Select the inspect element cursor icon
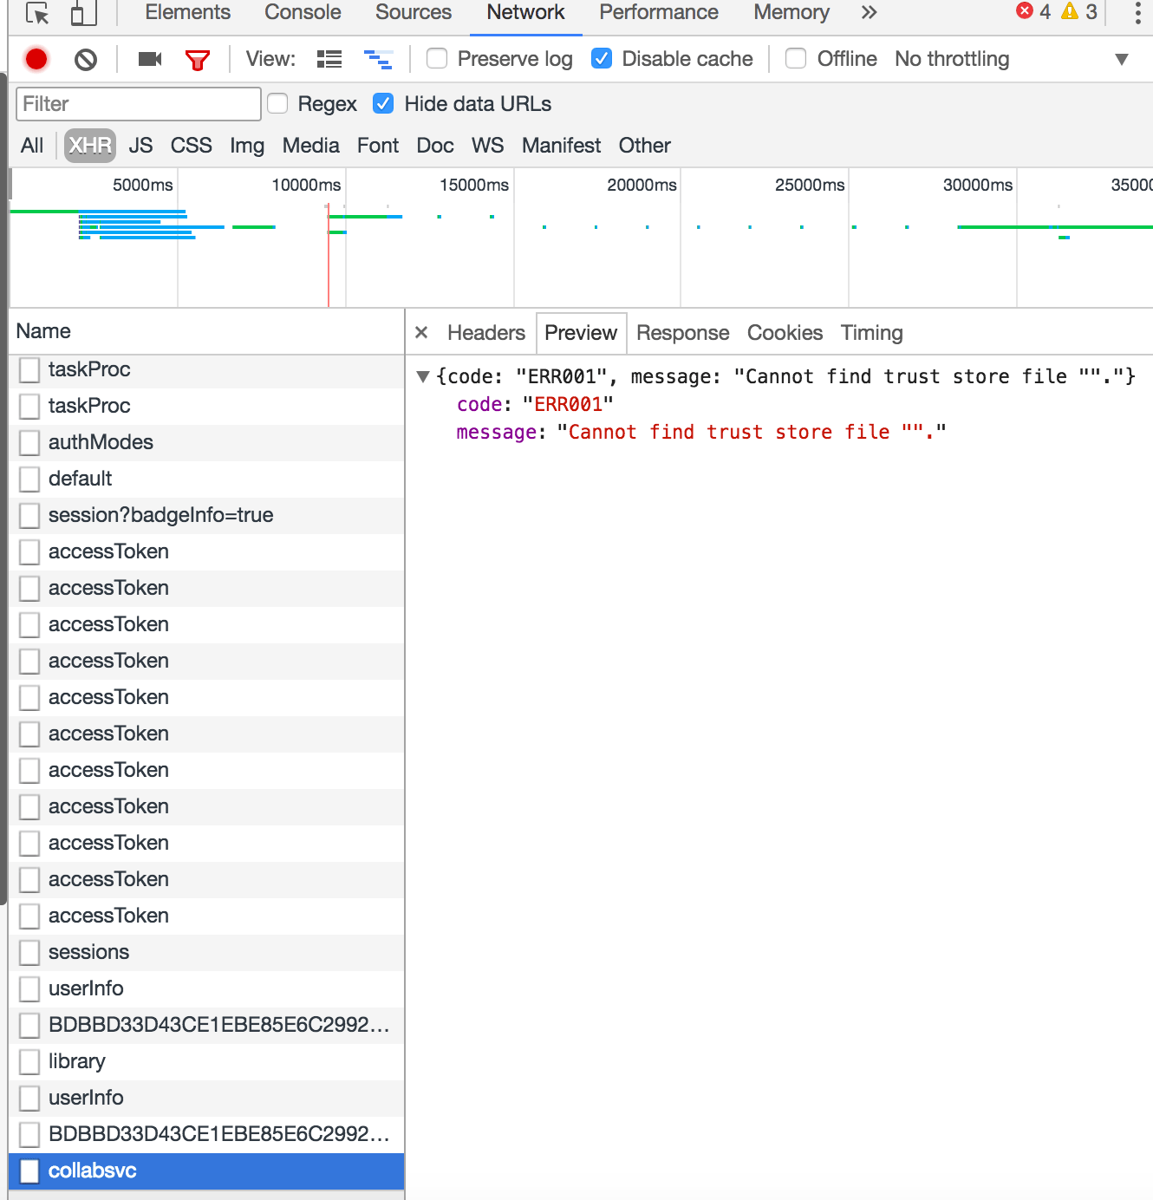 (37, 13)
